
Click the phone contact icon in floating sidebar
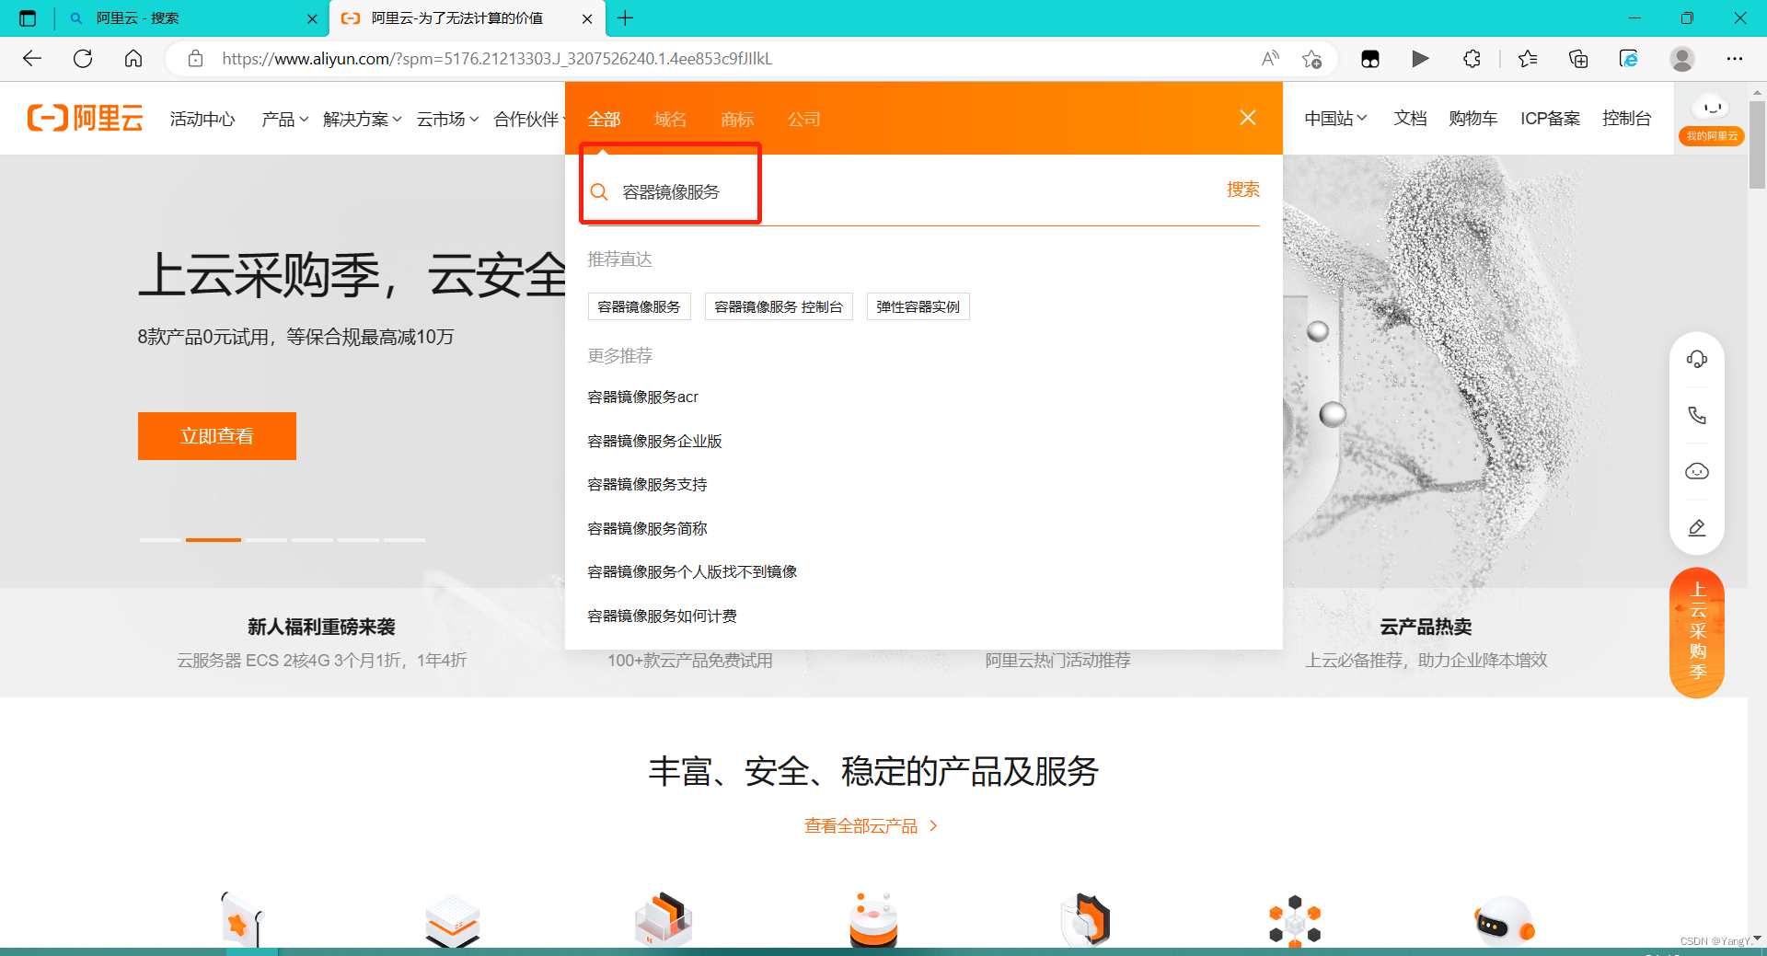[x=1697, y=415]
